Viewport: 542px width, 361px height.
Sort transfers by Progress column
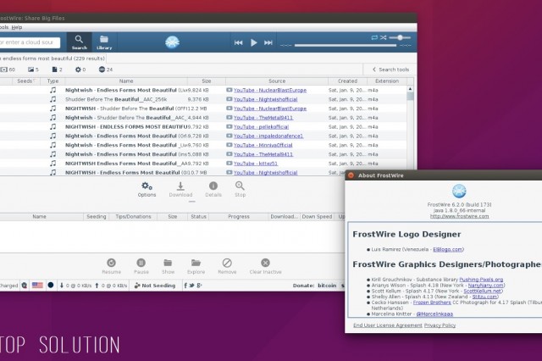[239, 216]
